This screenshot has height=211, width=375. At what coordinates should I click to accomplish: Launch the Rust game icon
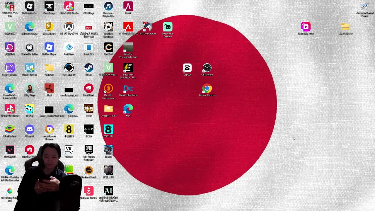click(49, 89)
